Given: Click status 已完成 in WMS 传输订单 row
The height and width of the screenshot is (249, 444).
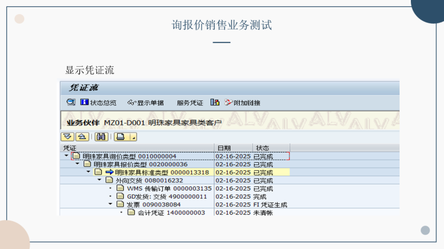Looking at the screenshot, I should [263, 189].
